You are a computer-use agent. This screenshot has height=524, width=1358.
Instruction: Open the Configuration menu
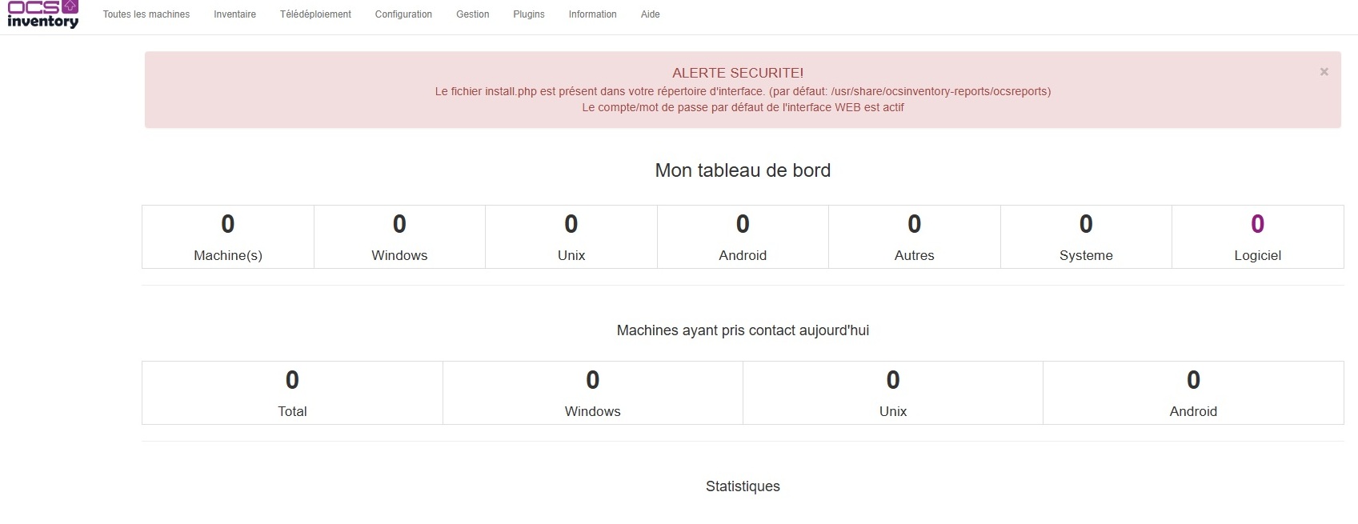(x=403, y=14)
